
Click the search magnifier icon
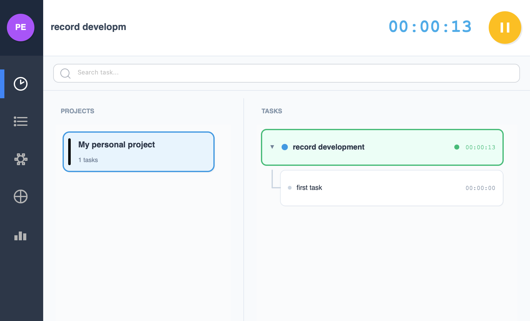coord(65,73)
